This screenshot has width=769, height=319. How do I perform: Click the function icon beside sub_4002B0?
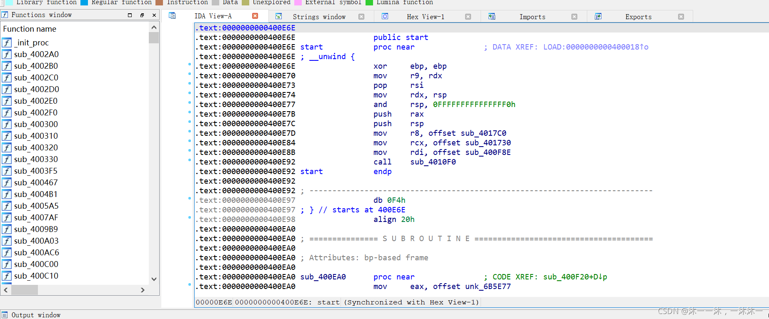(7, 66)
